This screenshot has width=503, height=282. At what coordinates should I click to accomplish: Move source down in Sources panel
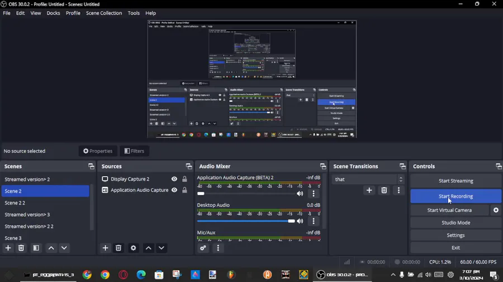click(162, 248)
